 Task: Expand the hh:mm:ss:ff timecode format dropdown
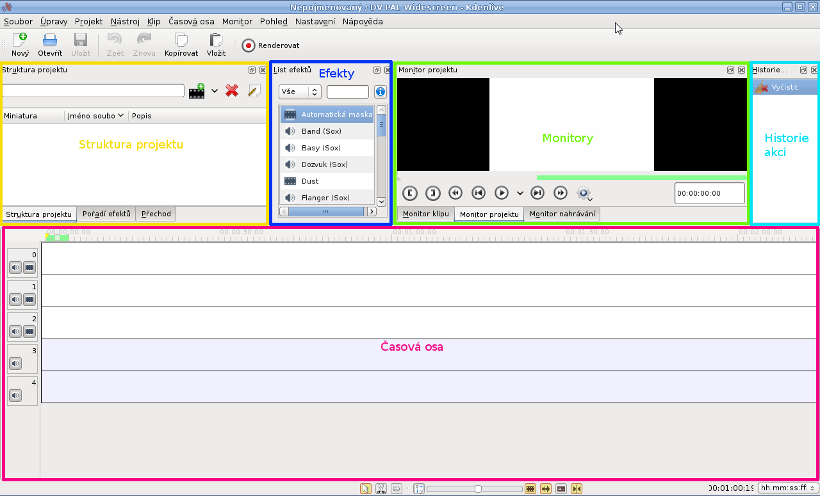[x=787, y=488]
